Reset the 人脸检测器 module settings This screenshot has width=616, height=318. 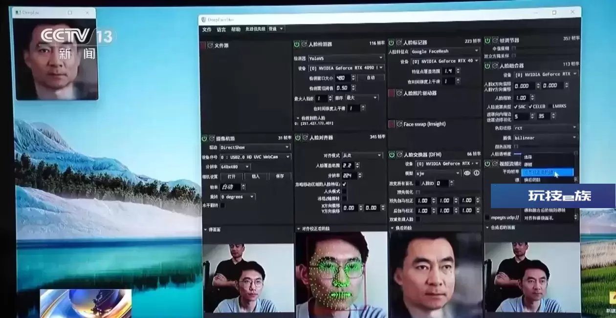pyautogui.click(x=304, y=44)
